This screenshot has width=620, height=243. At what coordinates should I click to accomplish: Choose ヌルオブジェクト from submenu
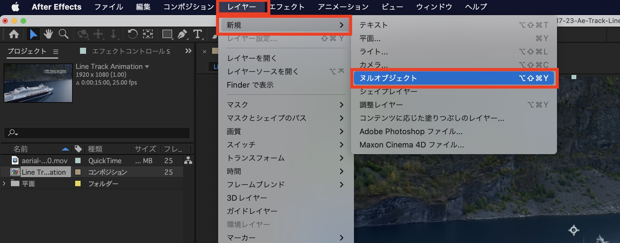click(x=454, y=78)
